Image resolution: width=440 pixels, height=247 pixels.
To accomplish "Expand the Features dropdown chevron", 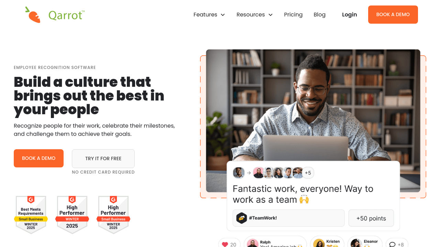I will coord(223,15).
